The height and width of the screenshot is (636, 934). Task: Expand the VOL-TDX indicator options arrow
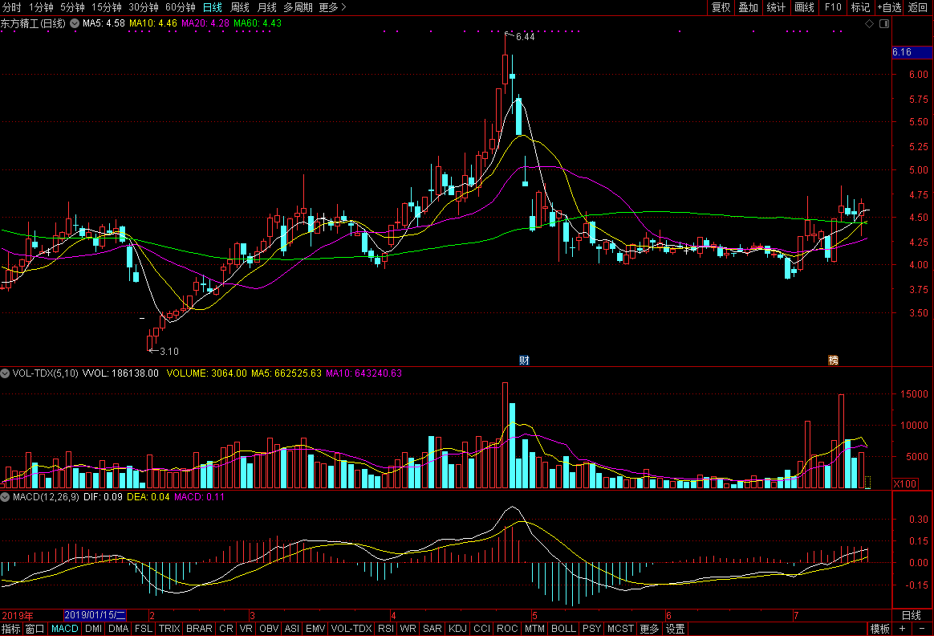point(6,373)
